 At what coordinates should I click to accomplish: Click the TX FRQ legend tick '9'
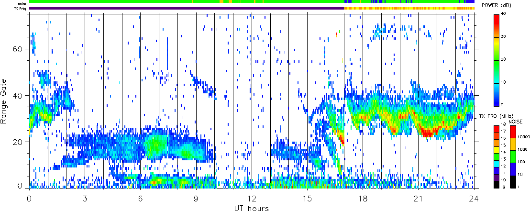(504, 187)
